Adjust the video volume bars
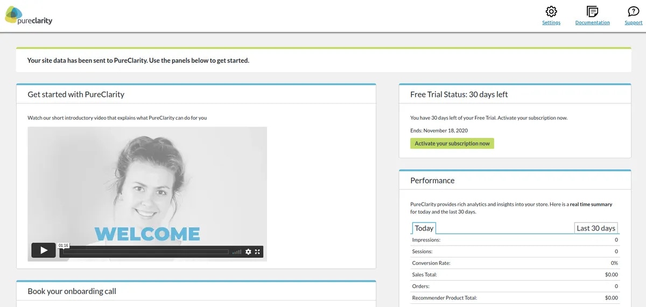Viewport: 646px width, 307px height. 237,252
